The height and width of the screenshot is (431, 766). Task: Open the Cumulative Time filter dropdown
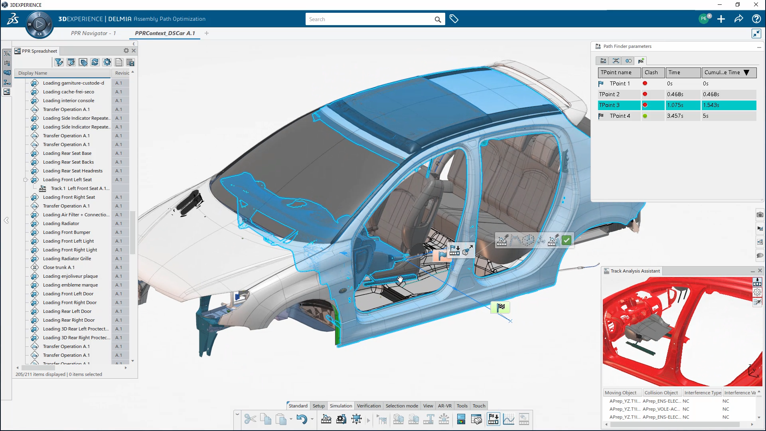[x=747, y=73]
